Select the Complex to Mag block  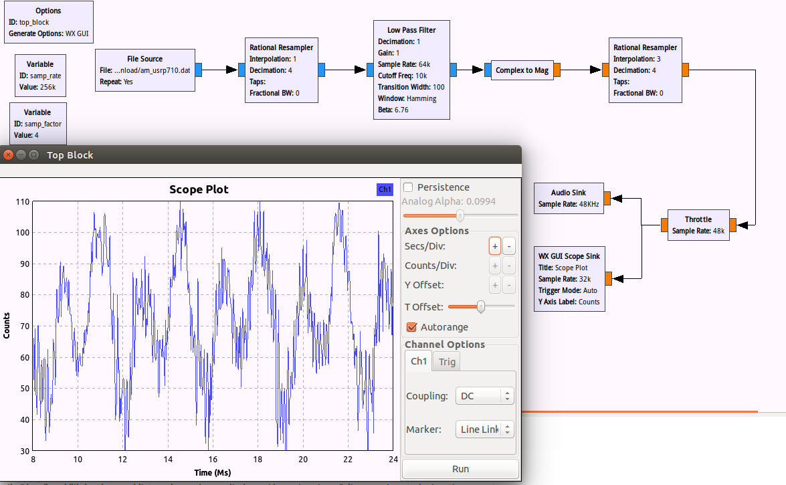(522, 70)
